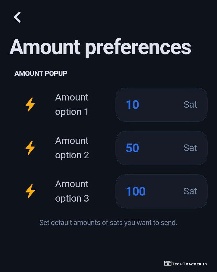Image resolution: width=217 pixels, height=272 pixels.
Task: Click the Sat unit label for option 1
Action: (190, 105)
